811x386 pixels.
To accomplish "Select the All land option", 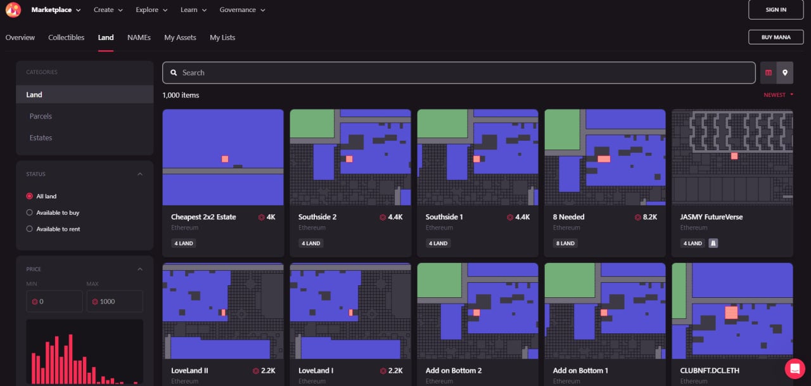I will (x=41, y=196).
